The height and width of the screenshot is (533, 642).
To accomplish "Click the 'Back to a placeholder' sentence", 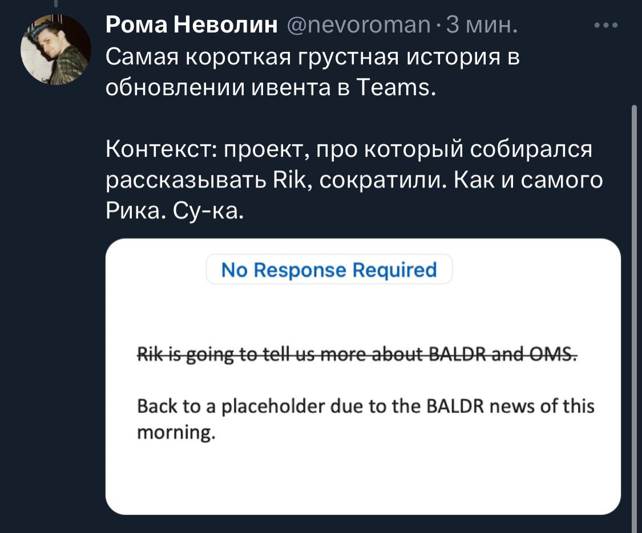I will click(x=365, y=420).
